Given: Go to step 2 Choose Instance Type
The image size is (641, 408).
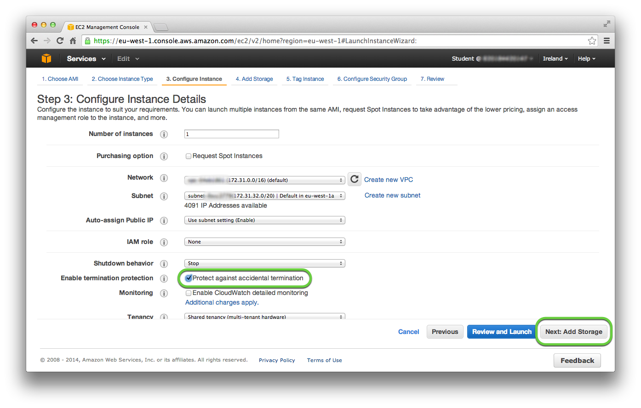Looking at the screenshot, I should tap(122, 79).
